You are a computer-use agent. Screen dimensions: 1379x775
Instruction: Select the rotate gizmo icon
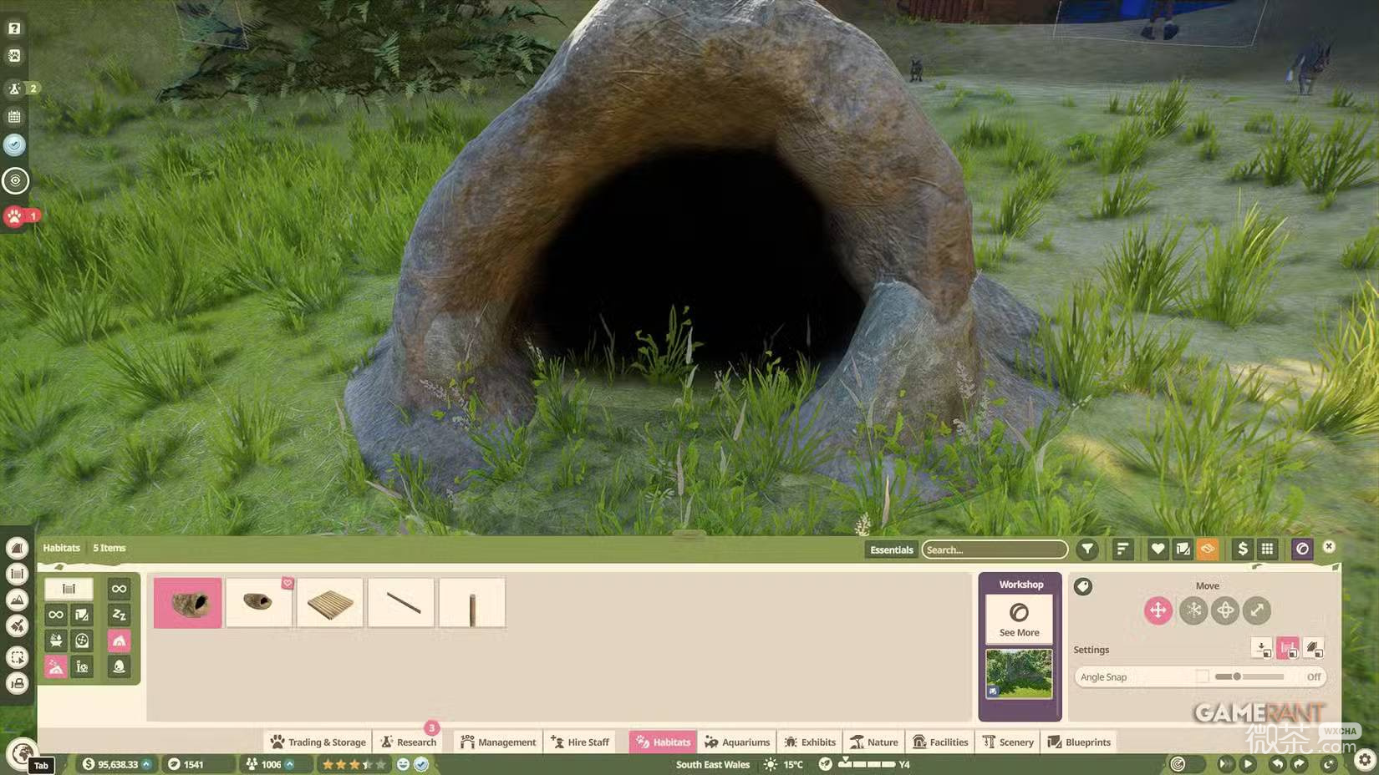1225,610
